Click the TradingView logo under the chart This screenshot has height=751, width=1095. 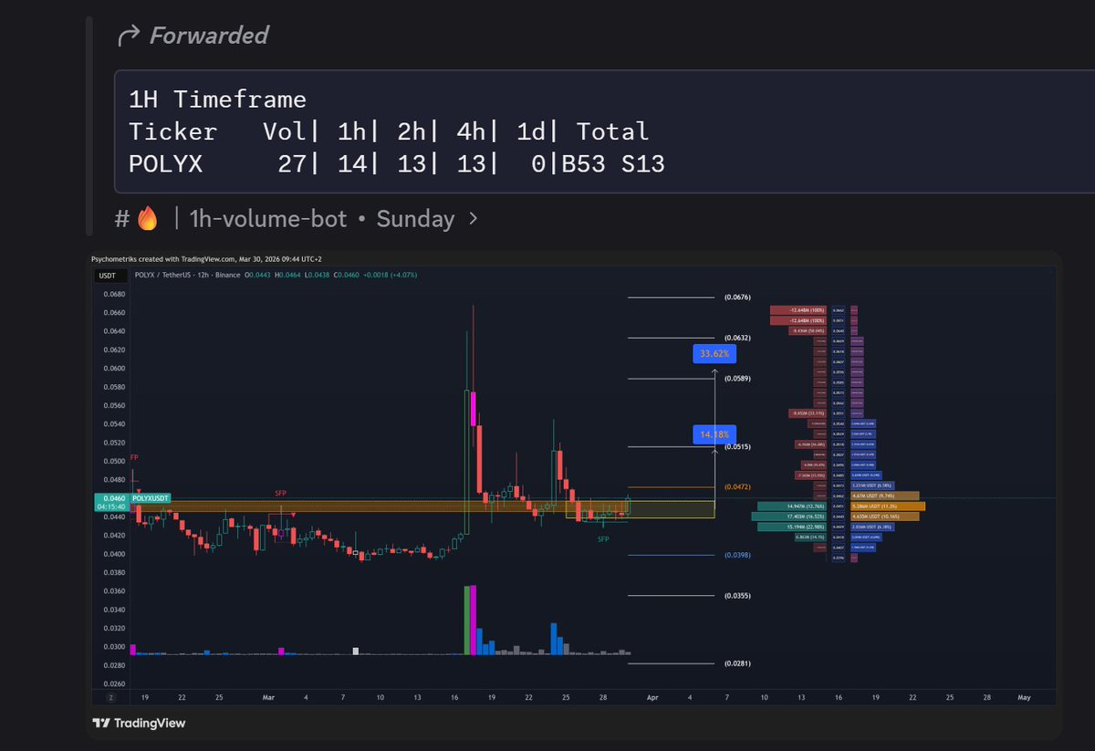pyautogui.click(x=139, y=723)
